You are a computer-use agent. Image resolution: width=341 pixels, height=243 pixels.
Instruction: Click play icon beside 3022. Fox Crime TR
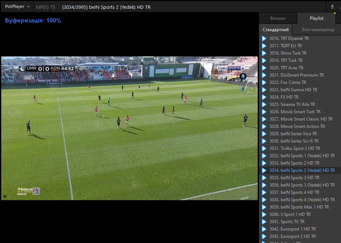click(264, 83)
